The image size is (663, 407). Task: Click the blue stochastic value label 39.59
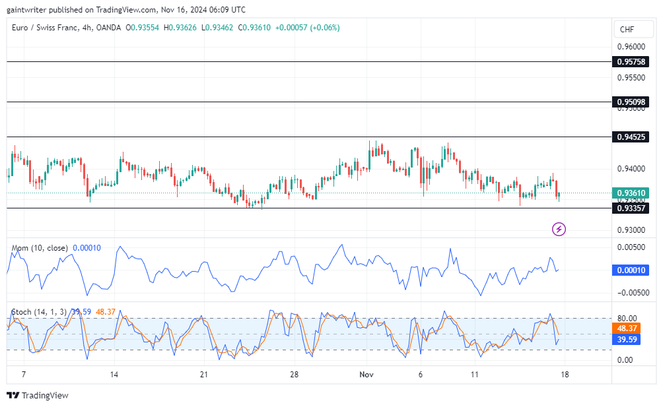click(x=626, y=339)
